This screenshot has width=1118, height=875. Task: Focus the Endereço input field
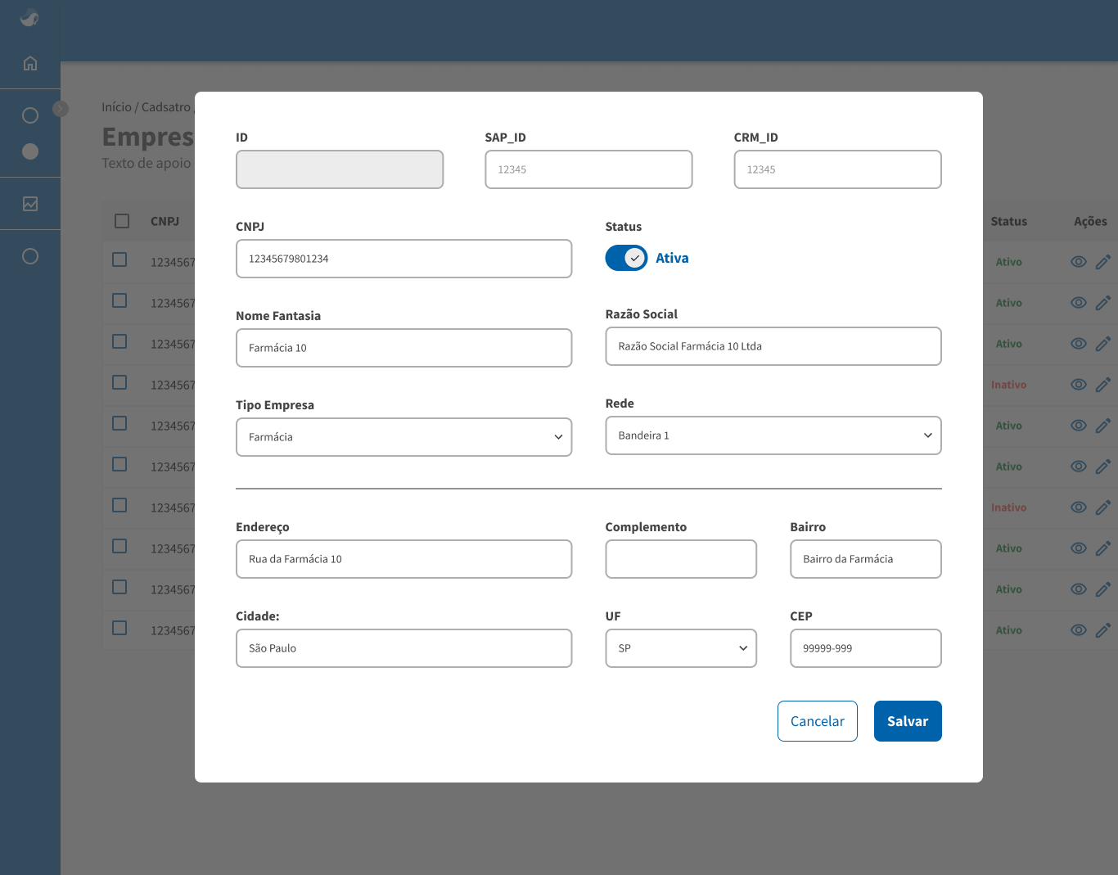click(403, 559)
